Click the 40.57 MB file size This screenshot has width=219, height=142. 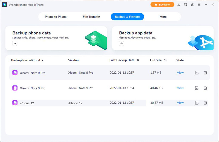157,103
